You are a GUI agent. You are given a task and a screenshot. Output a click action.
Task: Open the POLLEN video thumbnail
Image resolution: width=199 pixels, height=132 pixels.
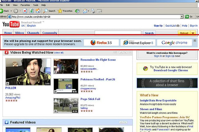(x=28, y=72)
